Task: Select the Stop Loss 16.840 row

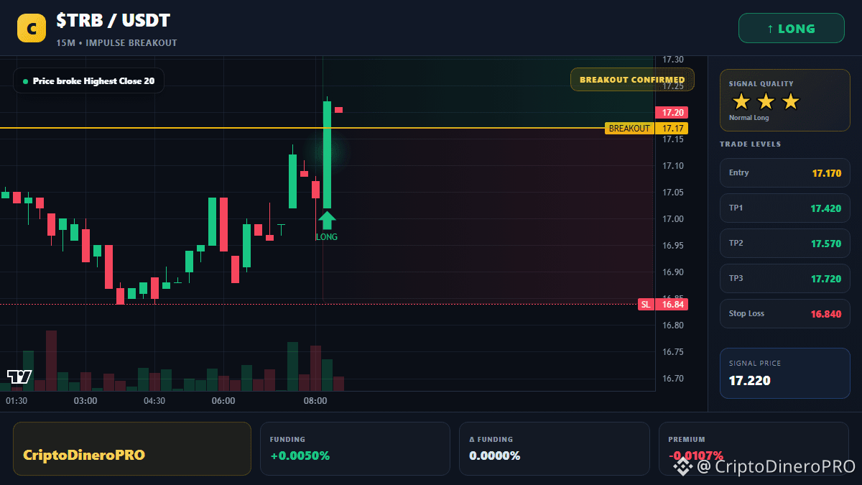Action: (x=785, y=313)
